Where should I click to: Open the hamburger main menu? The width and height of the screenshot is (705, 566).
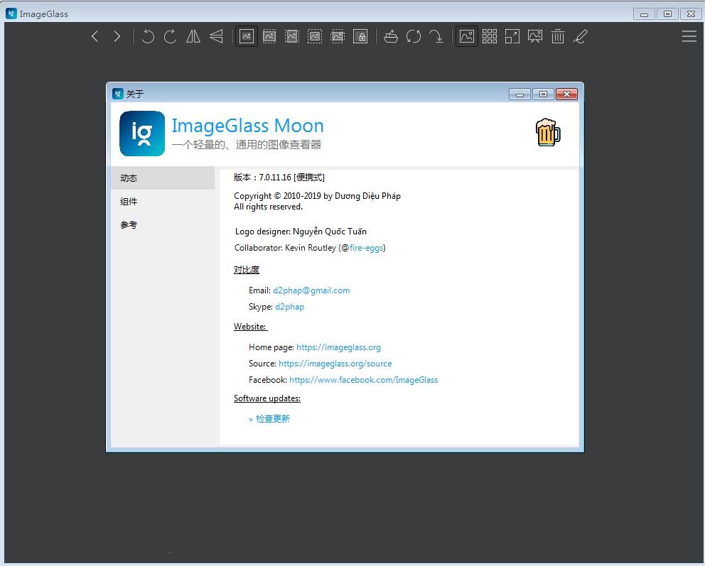click(689, 36)
